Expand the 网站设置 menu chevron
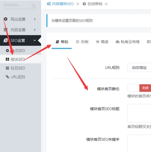Viewport: 151px width, 152px height. tap(35, 19)
